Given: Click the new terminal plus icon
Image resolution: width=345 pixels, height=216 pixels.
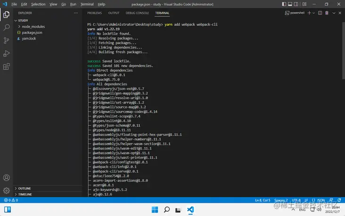Looking at the screenshot, I should coord(309,13).
